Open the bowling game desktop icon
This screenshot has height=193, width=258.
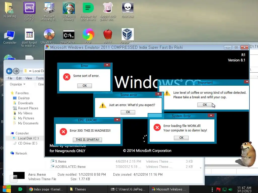point(69,11)
